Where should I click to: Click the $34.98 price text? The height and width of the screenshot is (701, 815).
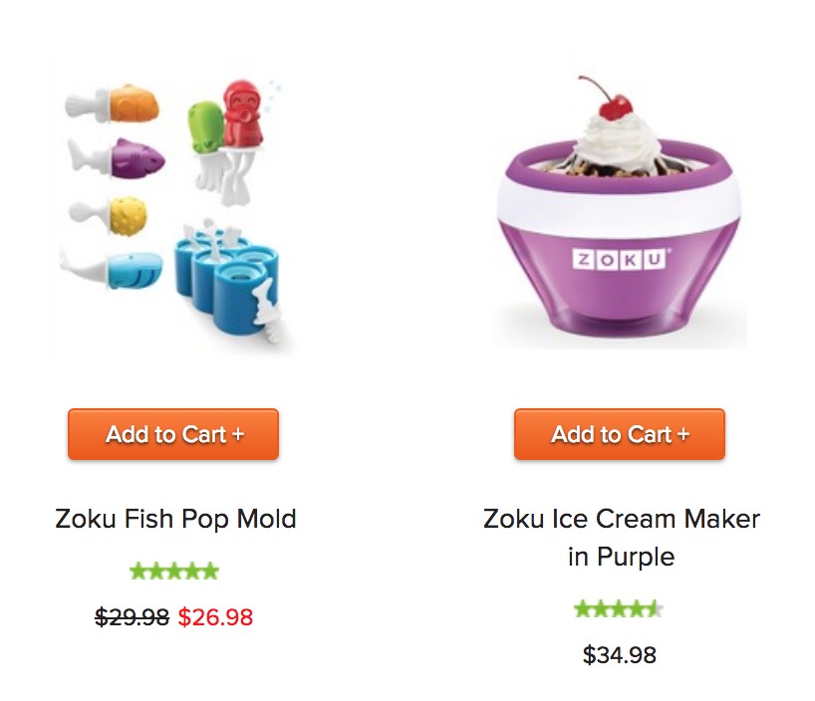(x=620, y=655)
